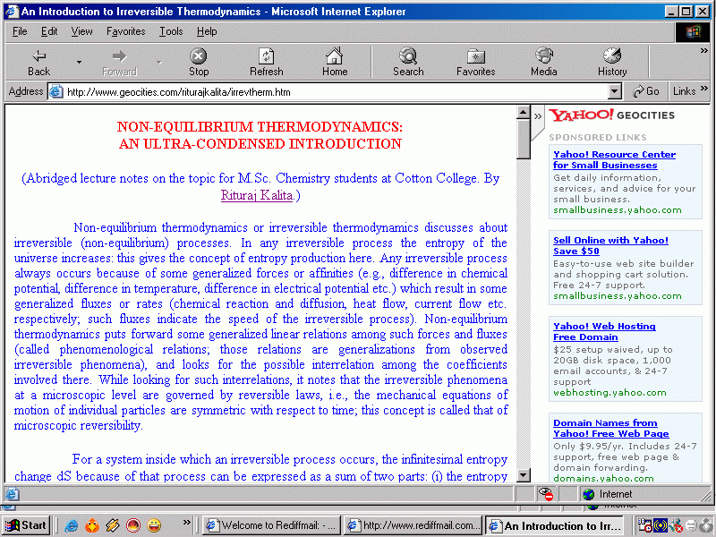Open the Edit menu

[49, 31]
